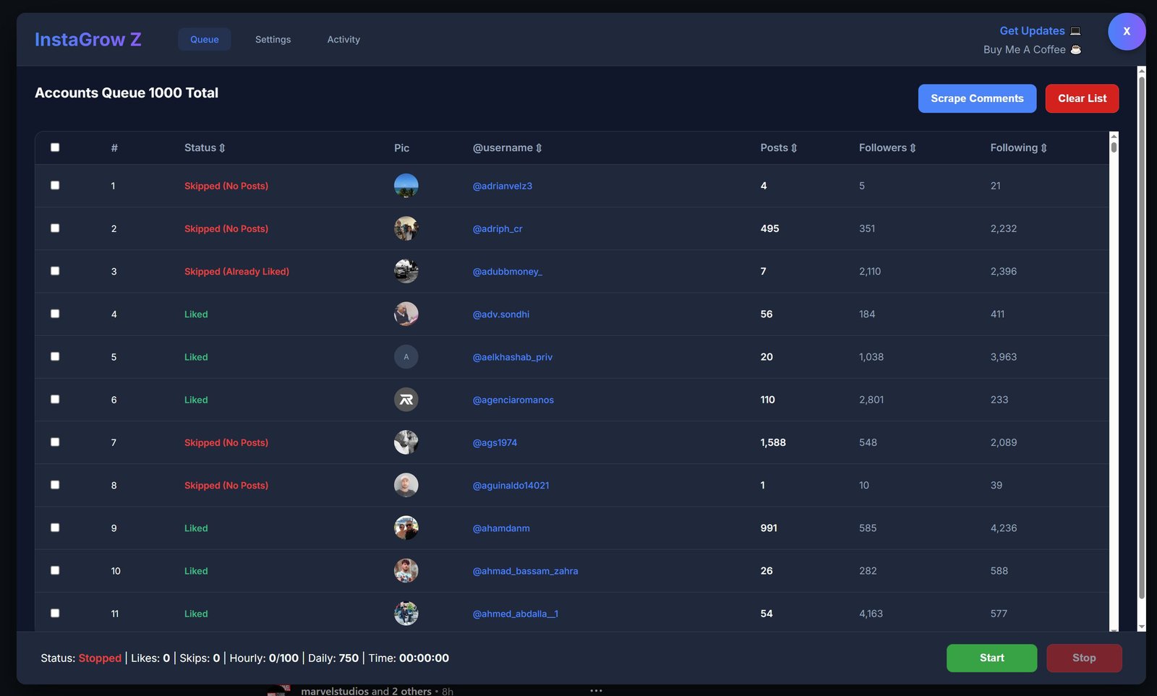Click the laptop icon beside Get Updates
Image resolution: width=1157 pixels, height=696 pixels.
coord(1076,30)
